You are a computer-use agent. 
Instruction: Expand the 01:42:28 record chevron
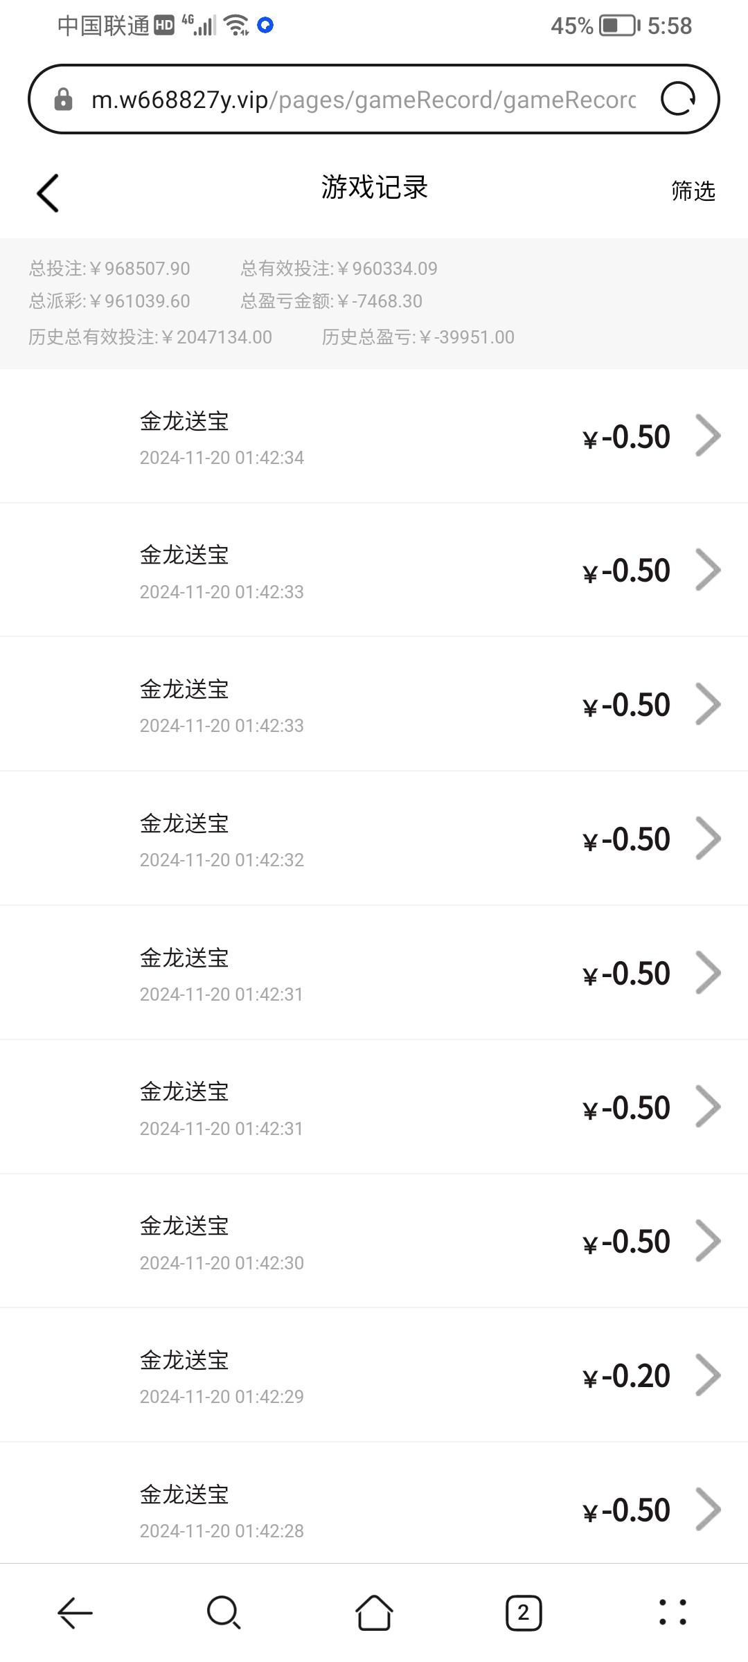[x=708, y=1510]
